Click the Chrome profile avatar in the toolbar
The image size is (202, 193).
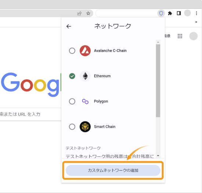[187, 13]
